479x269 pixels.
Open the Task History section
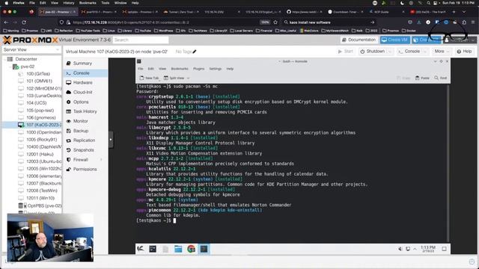pyautogui.click(x=85, y=111)
